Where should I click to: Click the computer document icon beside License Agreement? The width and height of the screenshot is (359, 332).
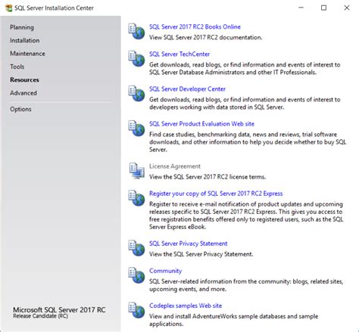point(136,171)
